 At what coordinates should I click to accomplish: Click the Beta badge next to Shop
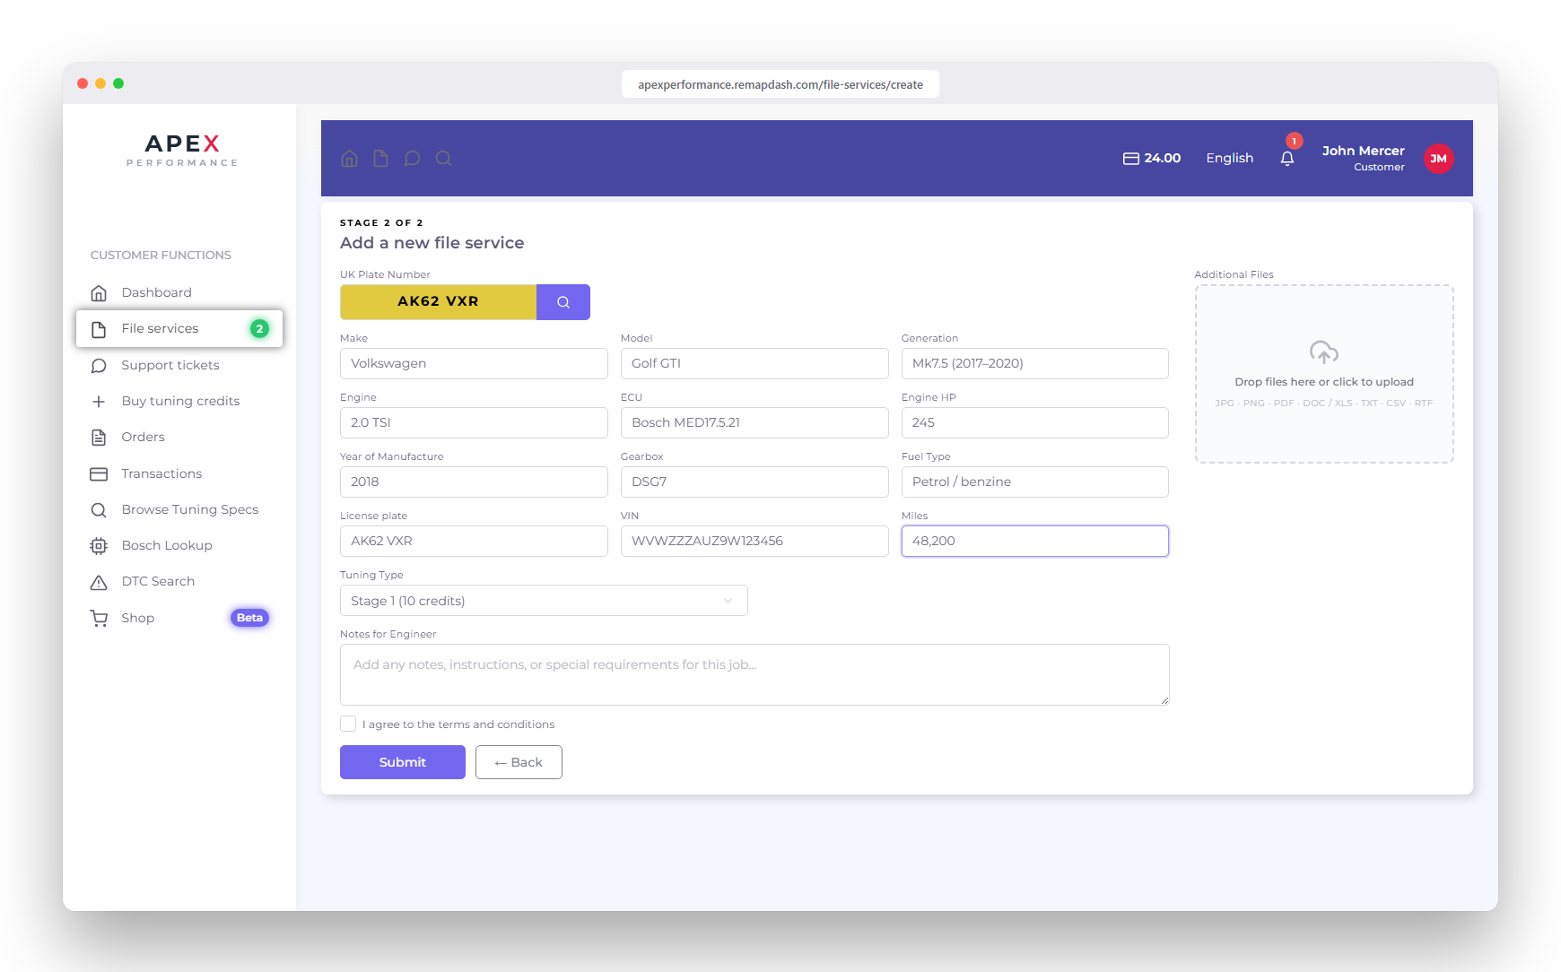click(x=249, y=618)
